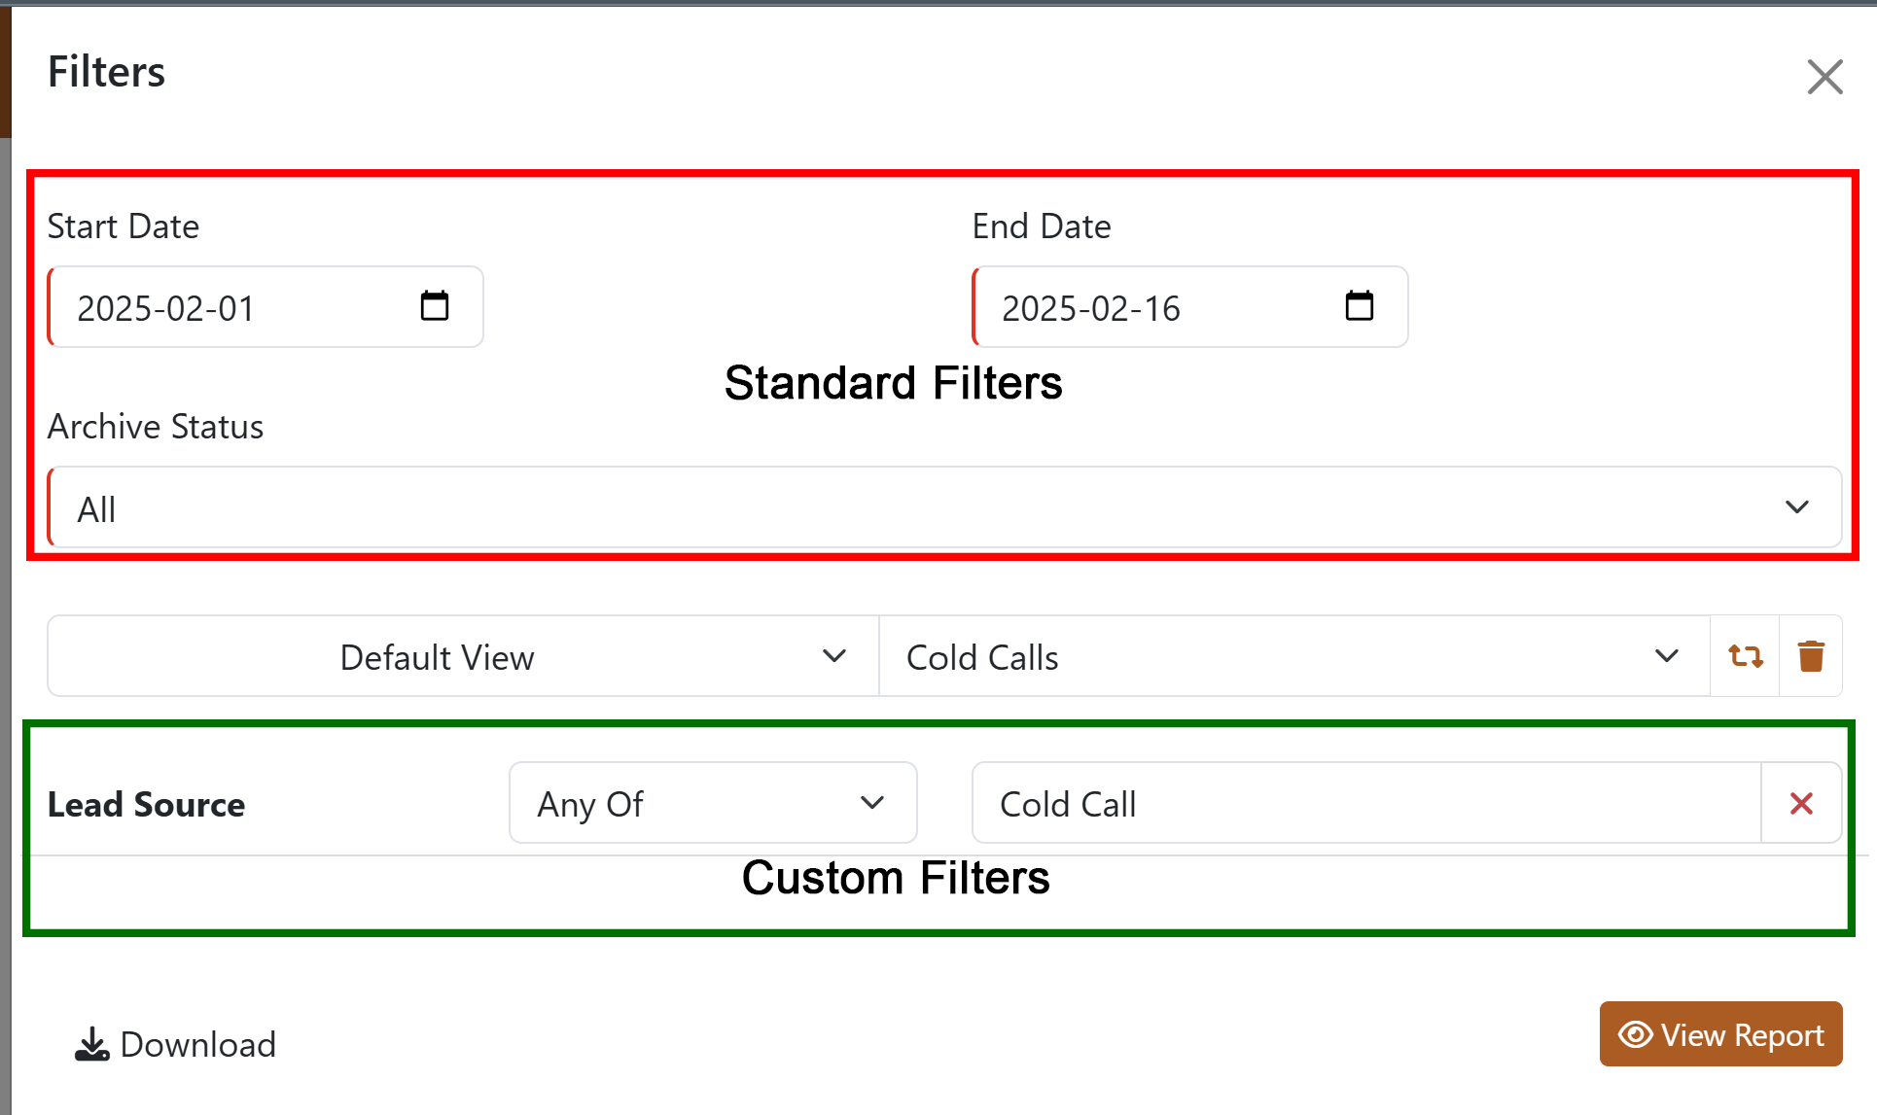The width and height of the screenshot is (1877, 1115).
Task: Change the Any Of operator dropdown
Action: tap(712, 803)
